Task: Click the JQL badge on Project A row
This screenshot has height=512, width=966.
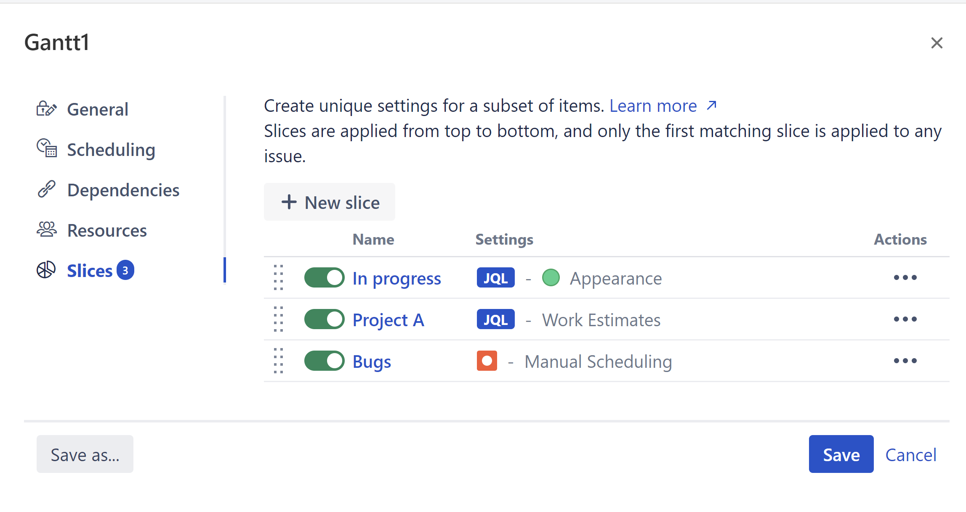Action: (x=495, y=319)
